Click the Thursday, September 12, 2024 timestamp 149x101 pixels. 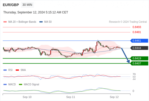point(36,12)
